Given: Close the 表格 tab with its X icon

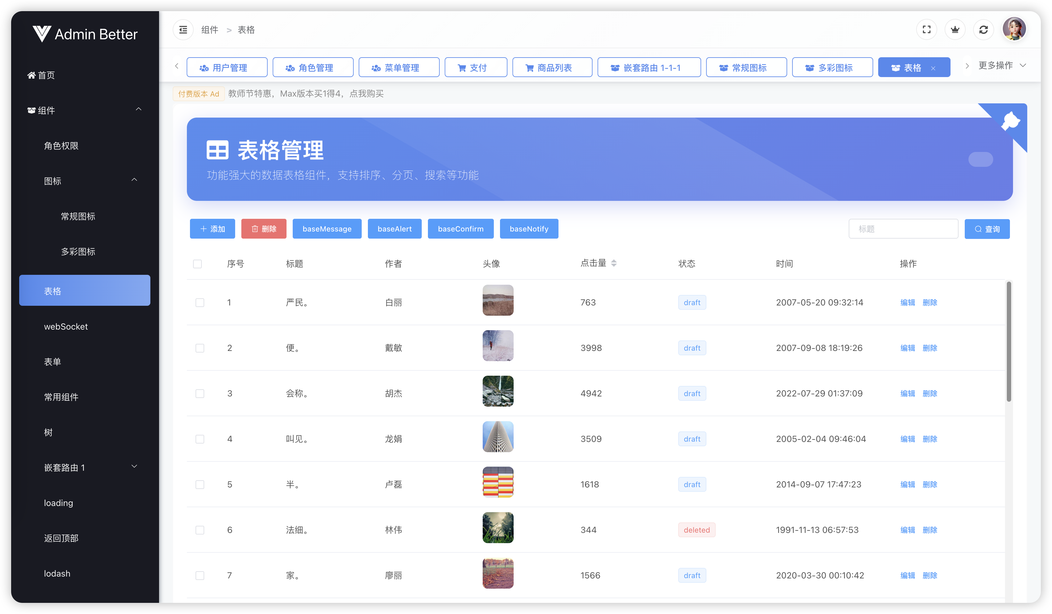Looking at the screenshot, I should (933, 68).
